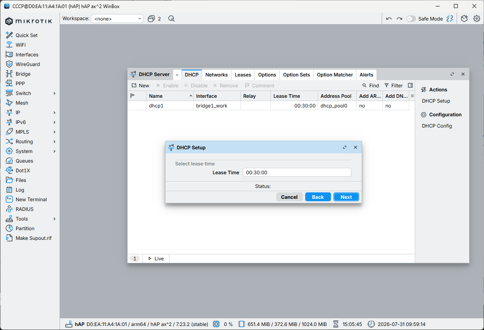Open the Workspace dropdown
The width and height of the screenshot is (484, 330).
click(117, 19)
